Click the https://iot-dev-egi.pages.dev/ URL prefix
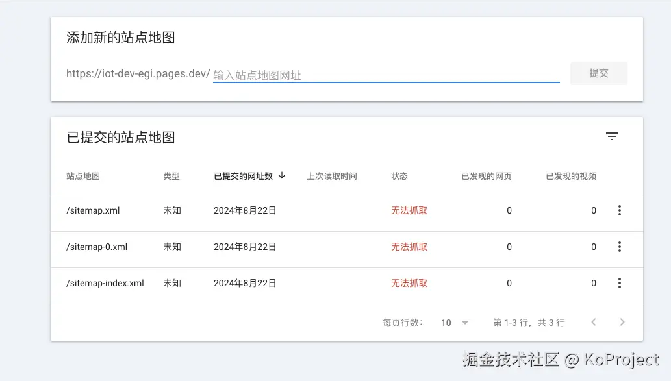The image size is (671, 381). tap(138, 73)
